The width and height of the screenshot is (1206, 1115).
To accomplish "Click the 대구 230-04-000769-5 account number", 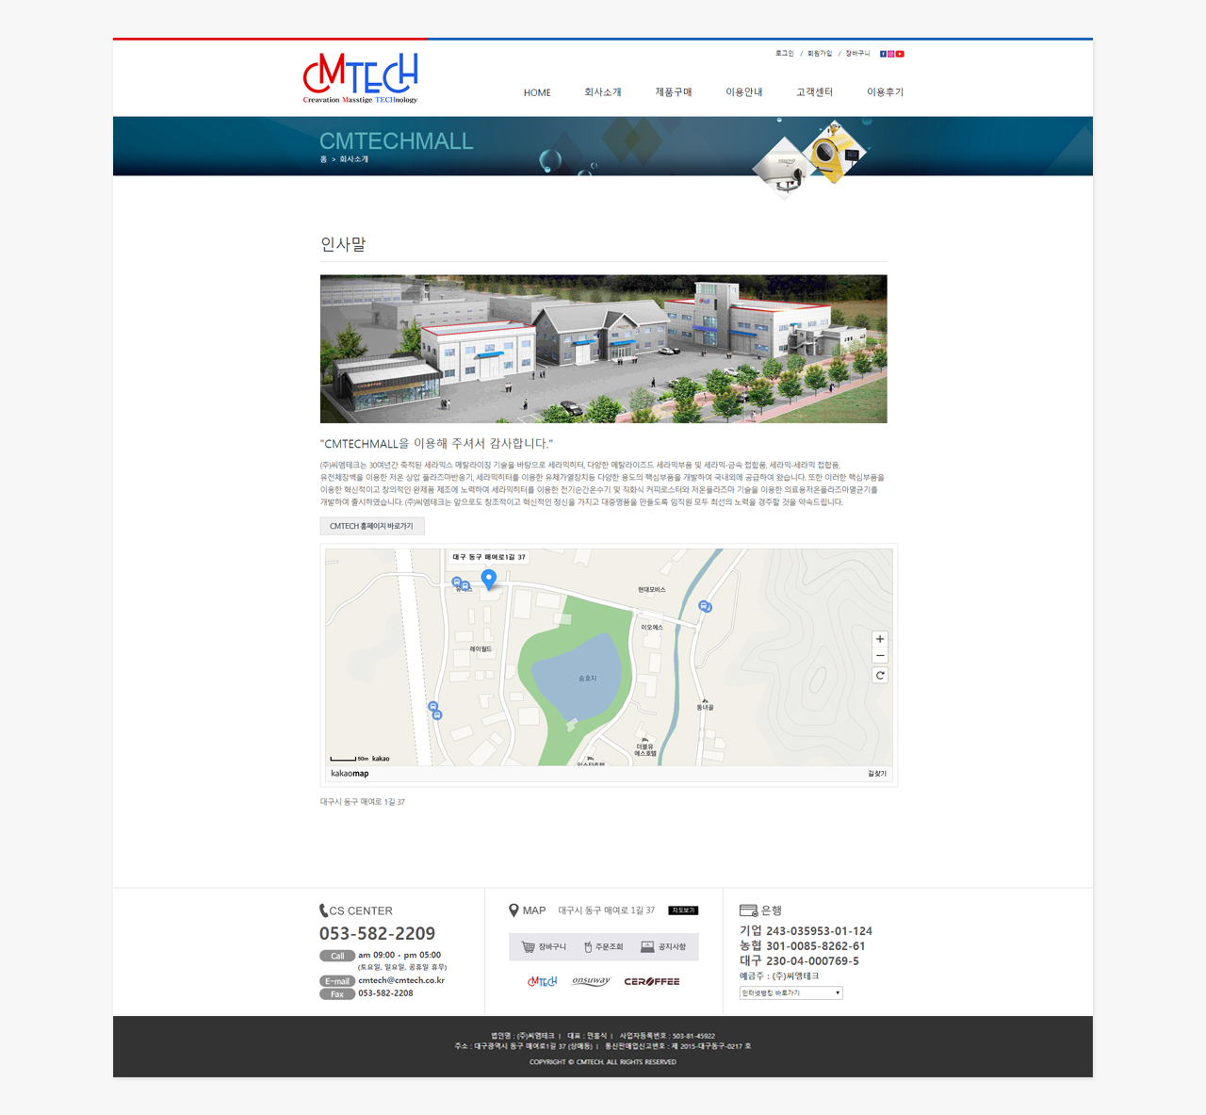I will tap(799, 961).
